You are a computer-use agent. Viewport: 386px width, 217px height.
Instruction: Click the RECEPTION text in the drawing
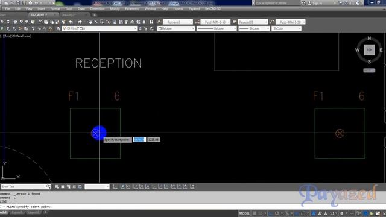pyautogui.click(x=109, y=63)
